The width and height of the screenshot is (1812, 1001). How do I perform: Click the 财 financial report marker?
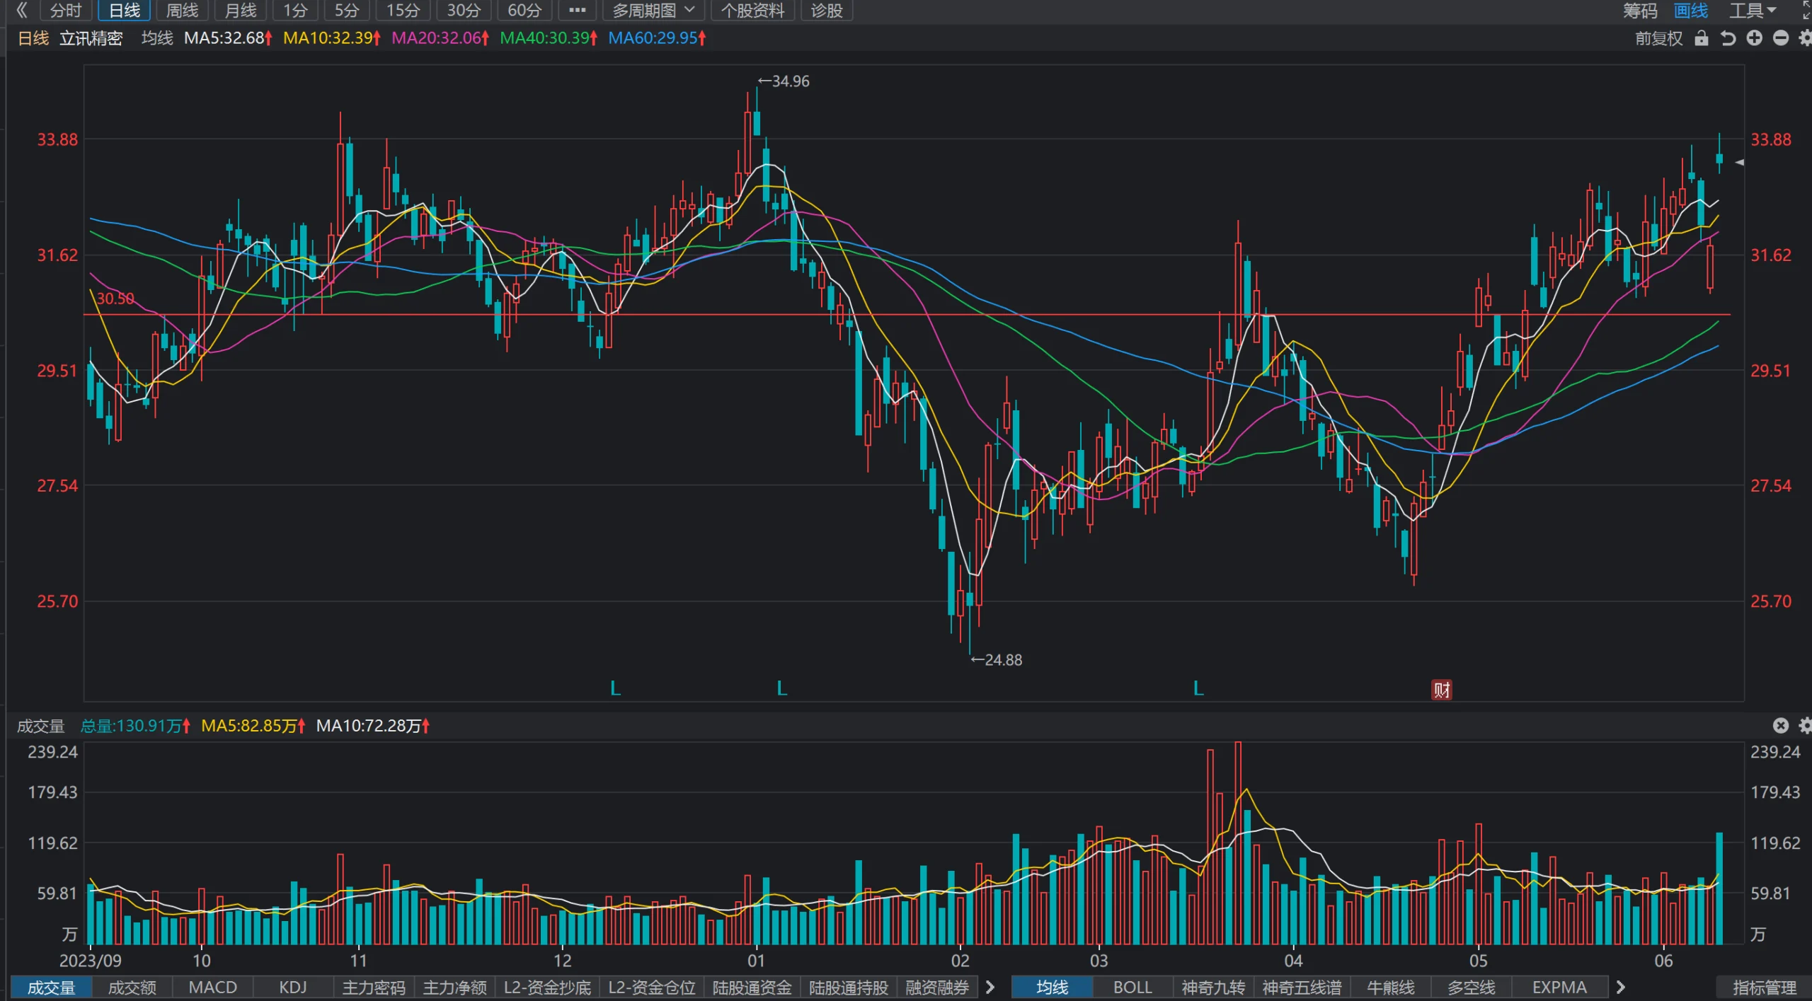pyautogui.click(x=1442, y=689)
